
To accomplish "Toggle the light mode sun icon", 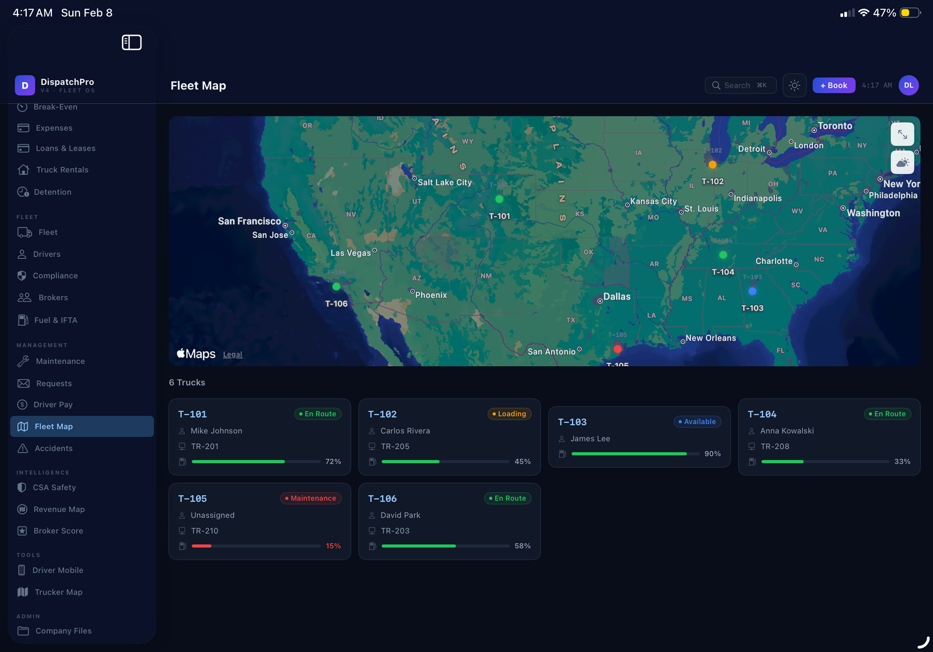I will click(794, 85).
